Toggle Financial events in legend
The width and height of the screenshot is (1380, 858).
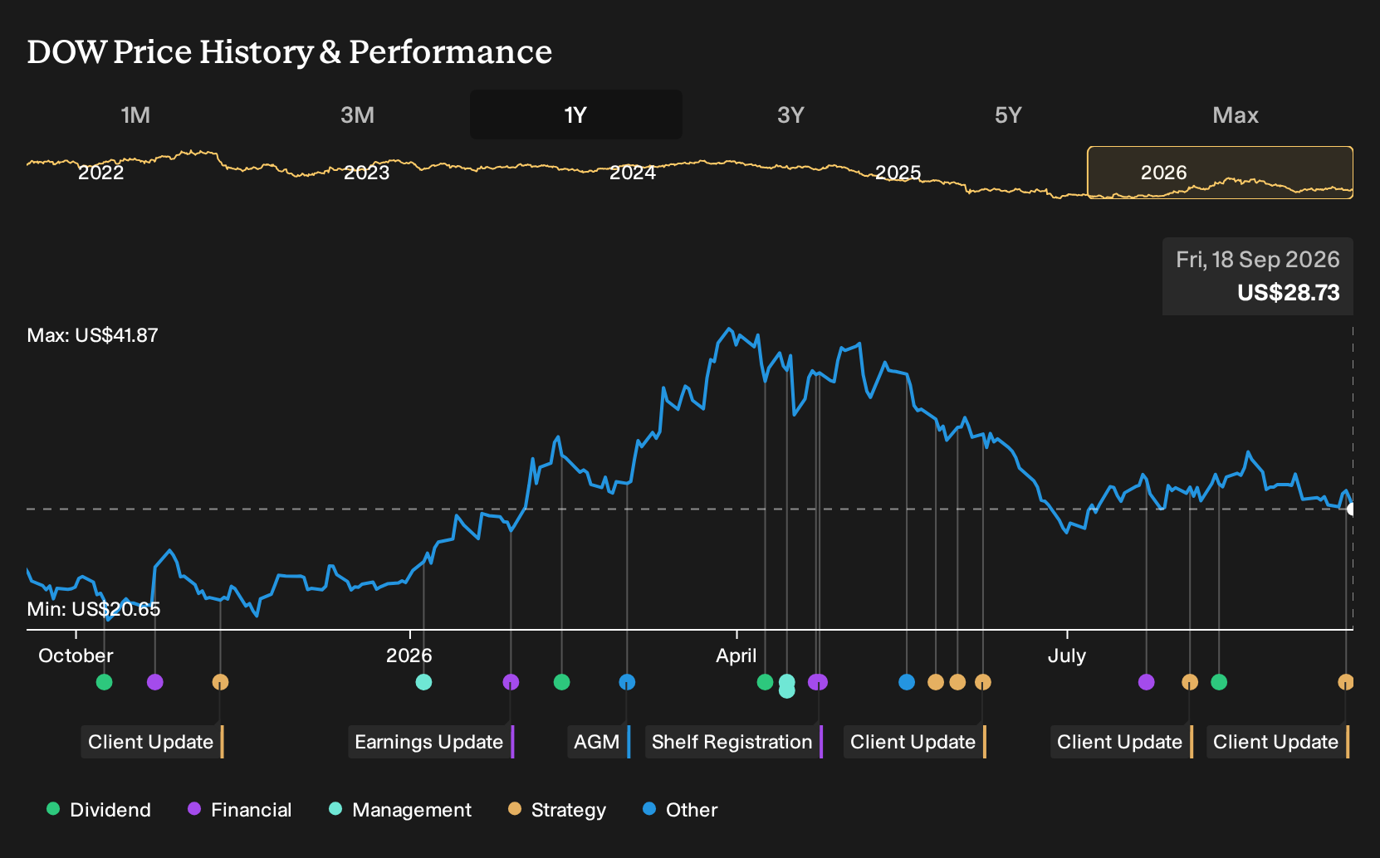click(x=239, y=810)
